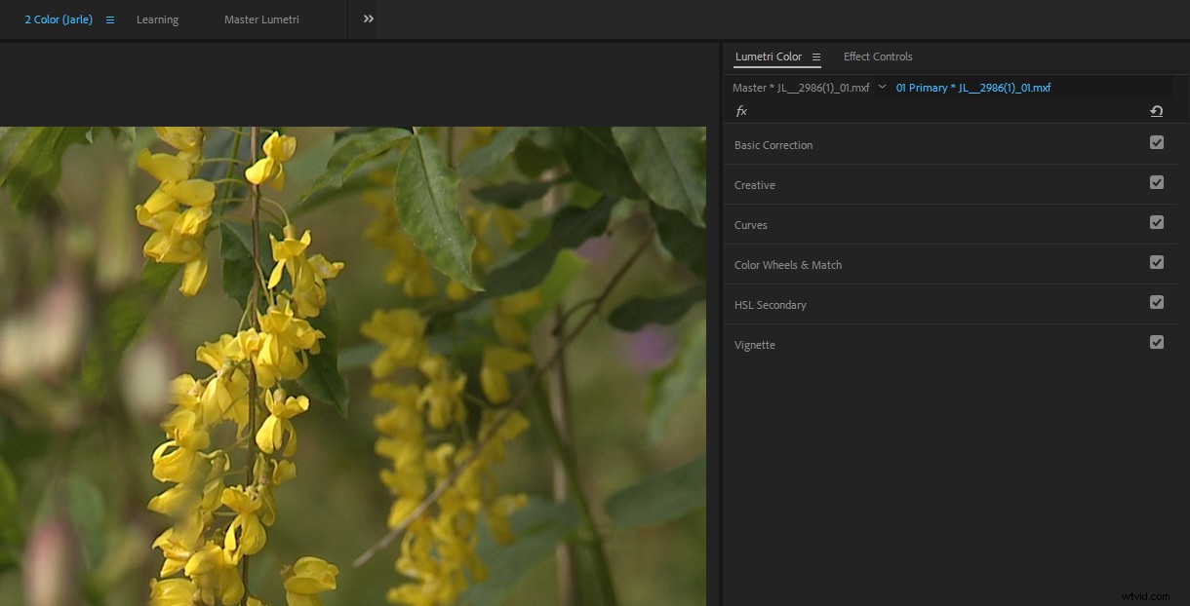Viewport: 1190px width, 606px height.
Task: Switch to the Learning workspace
Action: (x=157, y=19)
